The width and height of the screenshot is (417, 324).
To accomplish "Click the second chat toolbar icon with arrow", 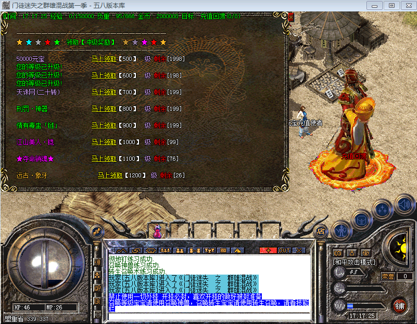I will 136,251.
